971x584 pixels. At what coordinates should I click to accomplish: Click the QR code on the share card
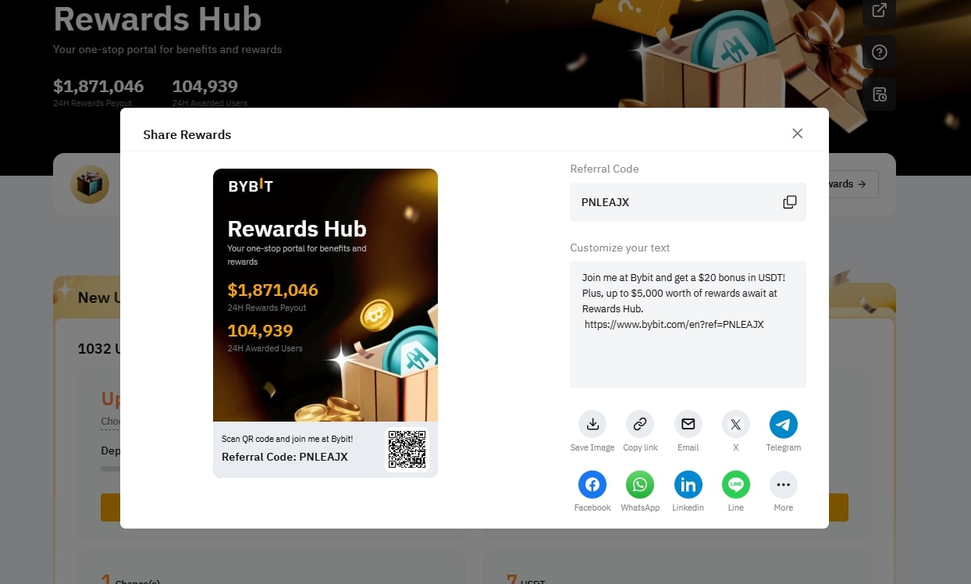[407, 449]
